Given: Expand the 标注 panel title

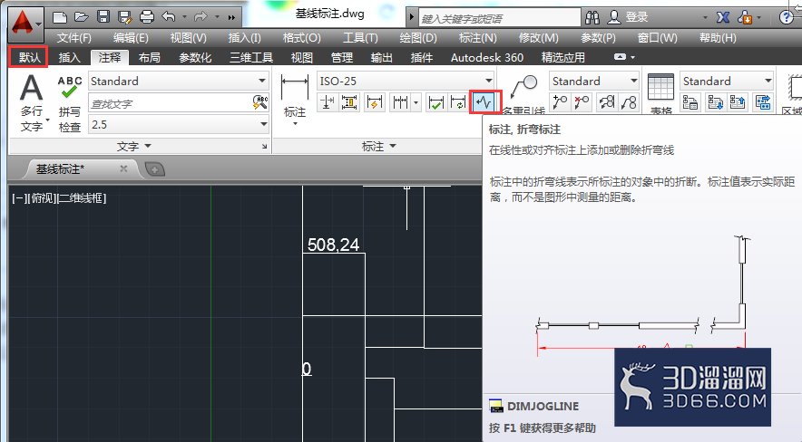Looking at the screenshot, I should (x=378, y=147).
